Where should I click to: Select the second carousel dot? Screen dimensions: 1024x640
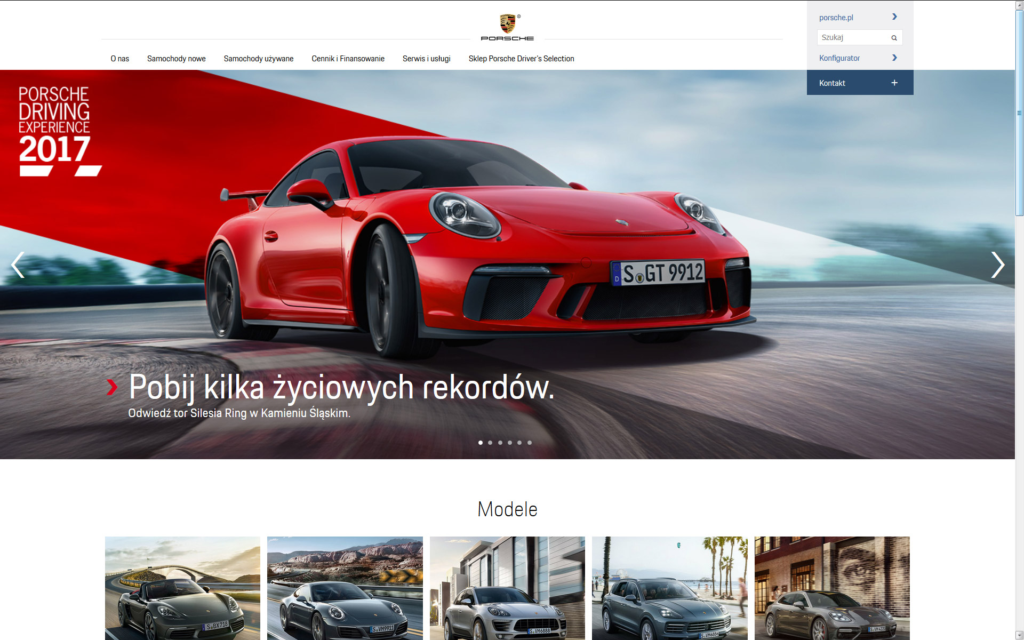490,443
